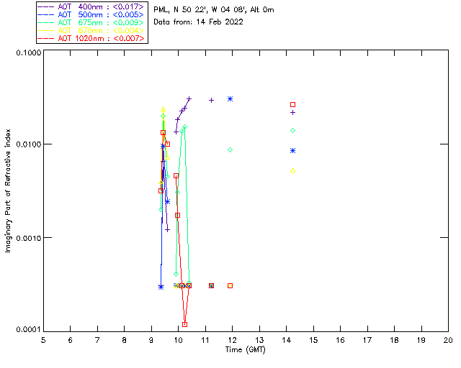Click the x-axis tick label 17
The width and height of the screenshot is (461, 368).
point(367,340)
